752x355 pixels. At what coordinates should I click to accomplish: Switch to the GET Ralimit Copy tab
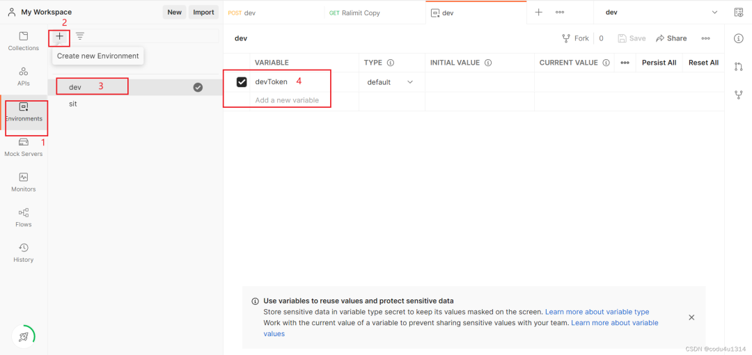375,13
